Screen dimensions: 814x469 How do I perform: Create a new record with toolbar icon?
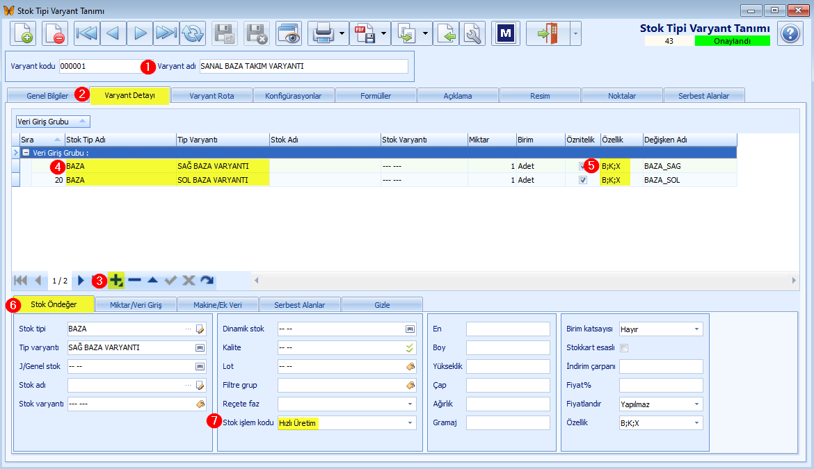pos(23,33)
